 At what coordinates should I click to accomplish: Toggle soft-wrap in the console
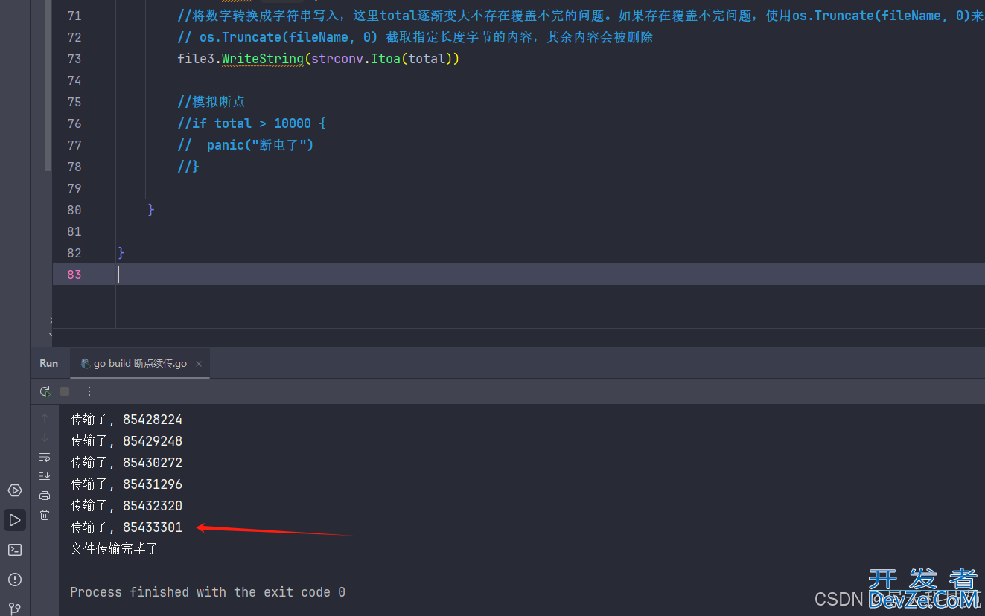(45, 457)
